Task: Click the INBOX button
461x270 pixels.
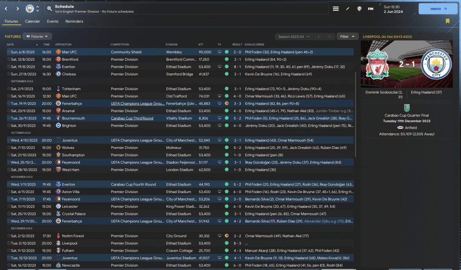Action: pos(438,9)
